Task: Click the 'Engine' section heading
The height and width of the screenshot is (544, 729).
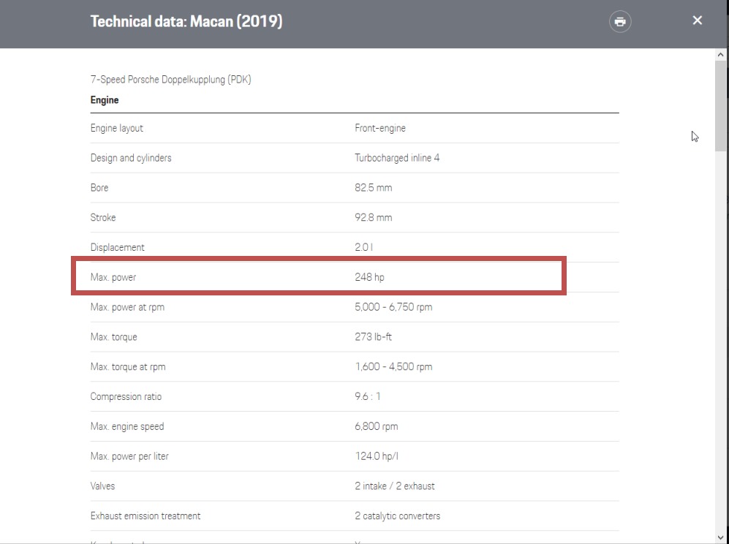Action: 105,100
